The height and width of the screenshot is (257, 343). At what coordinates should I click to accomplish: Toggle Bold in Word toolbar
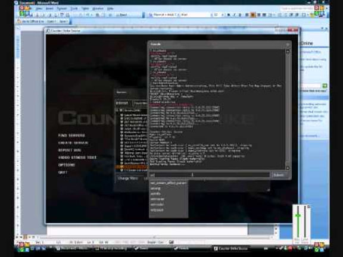(x=229, y=15)
